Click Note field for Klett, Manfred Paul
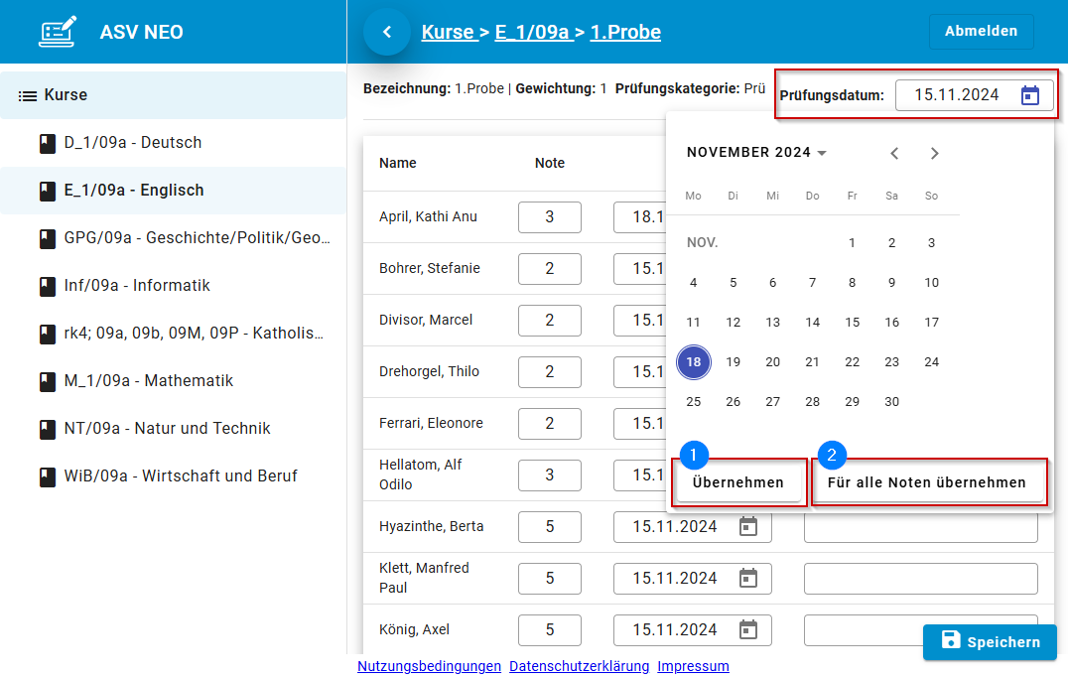The height and width of the screenshot is (677, 1068). tap(550, 579)
